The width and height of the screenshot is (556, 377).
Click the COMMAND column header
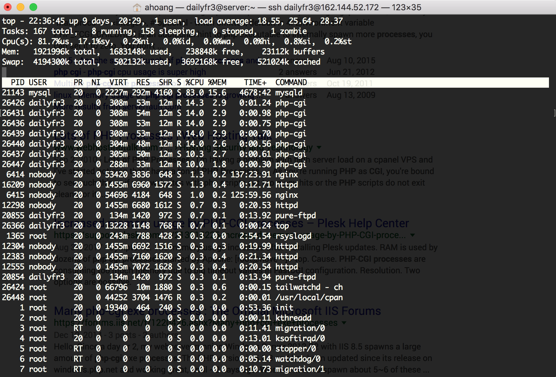coord(291,82)
